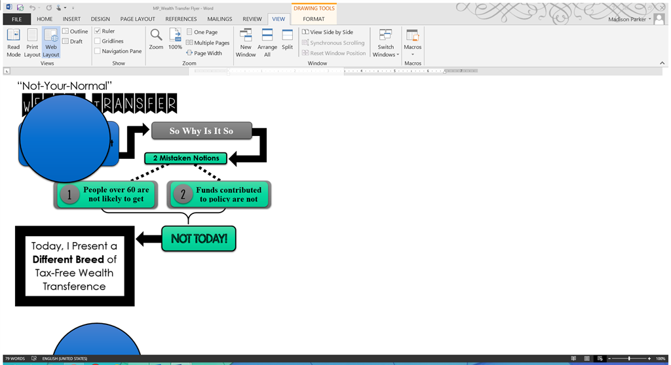This screenshot has height=365, width=671.
Task: Enable Gridlines checkbox
Action: click(98, 41)
